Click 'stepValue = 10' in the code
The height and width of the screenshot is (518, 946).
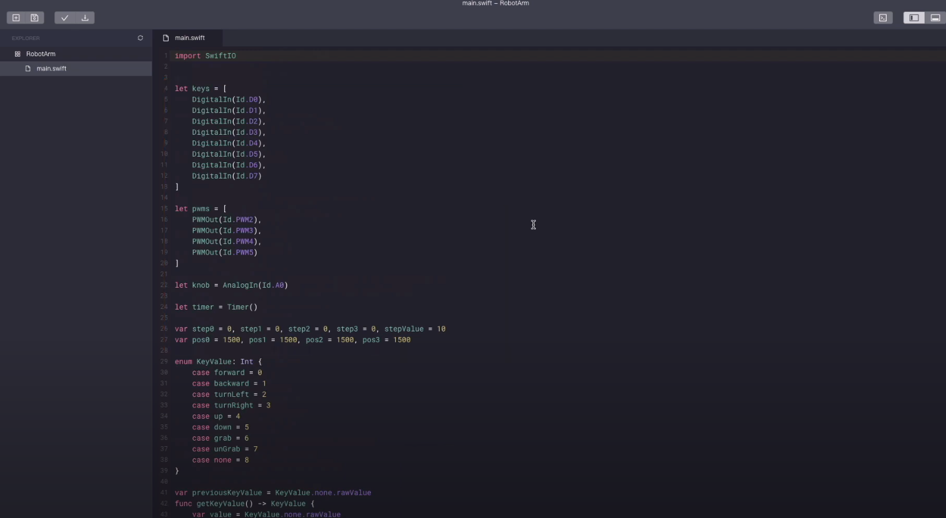(x=415, y=329)
